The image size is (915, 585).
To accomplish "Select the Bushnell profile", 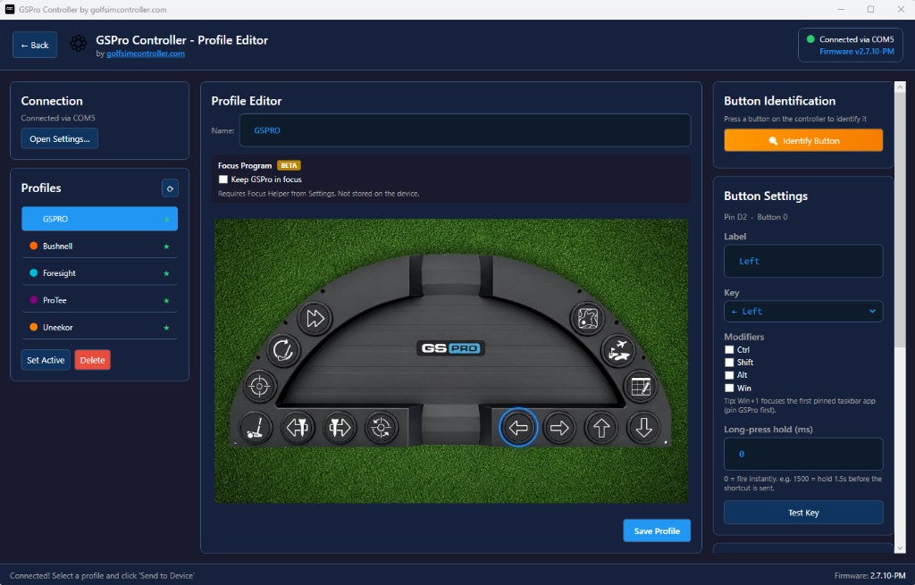I will pos(99,247).
